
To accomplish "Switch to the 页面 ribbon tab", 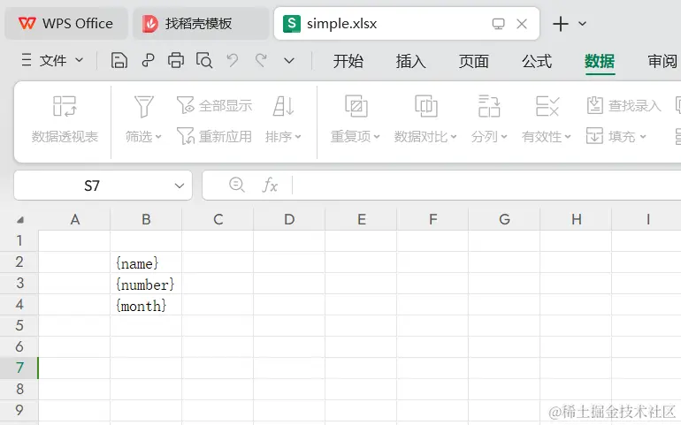I will (474, 61).
